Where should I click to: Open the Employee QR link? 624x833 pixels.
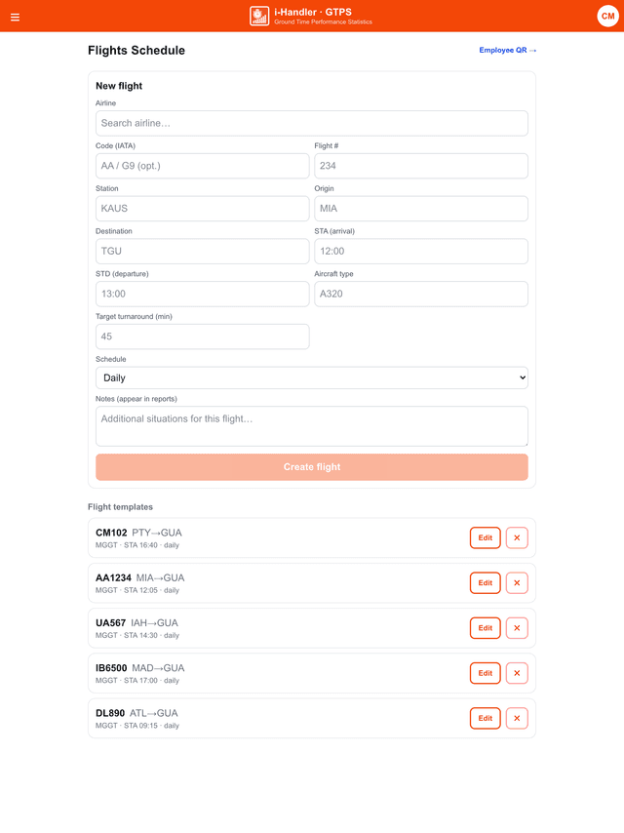coord(508,50)
